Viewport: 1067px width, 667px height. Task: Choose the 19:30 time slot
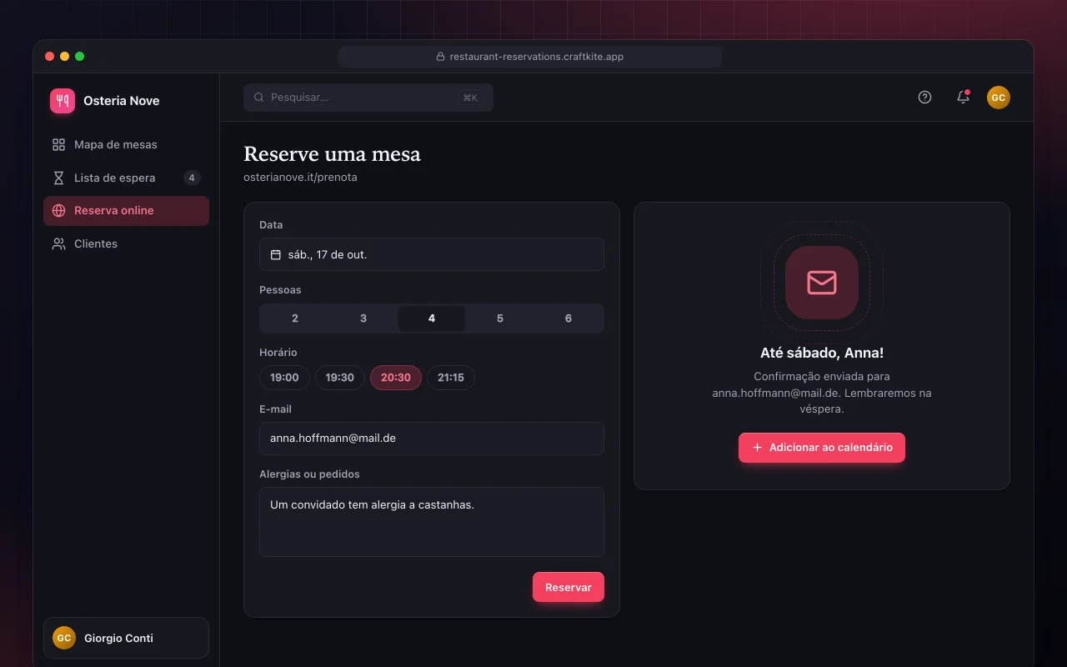[x=340, y=378]
